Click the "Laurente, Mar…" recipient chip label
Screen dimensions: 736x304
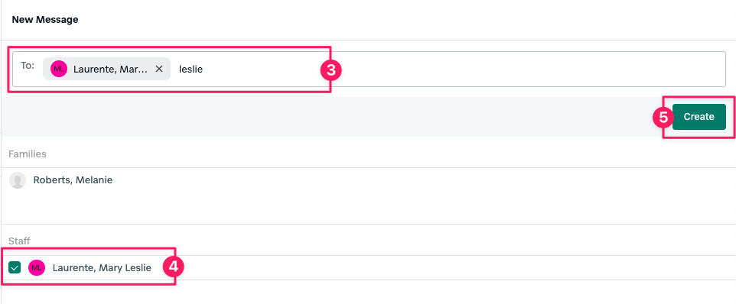(x=110, y=69)
